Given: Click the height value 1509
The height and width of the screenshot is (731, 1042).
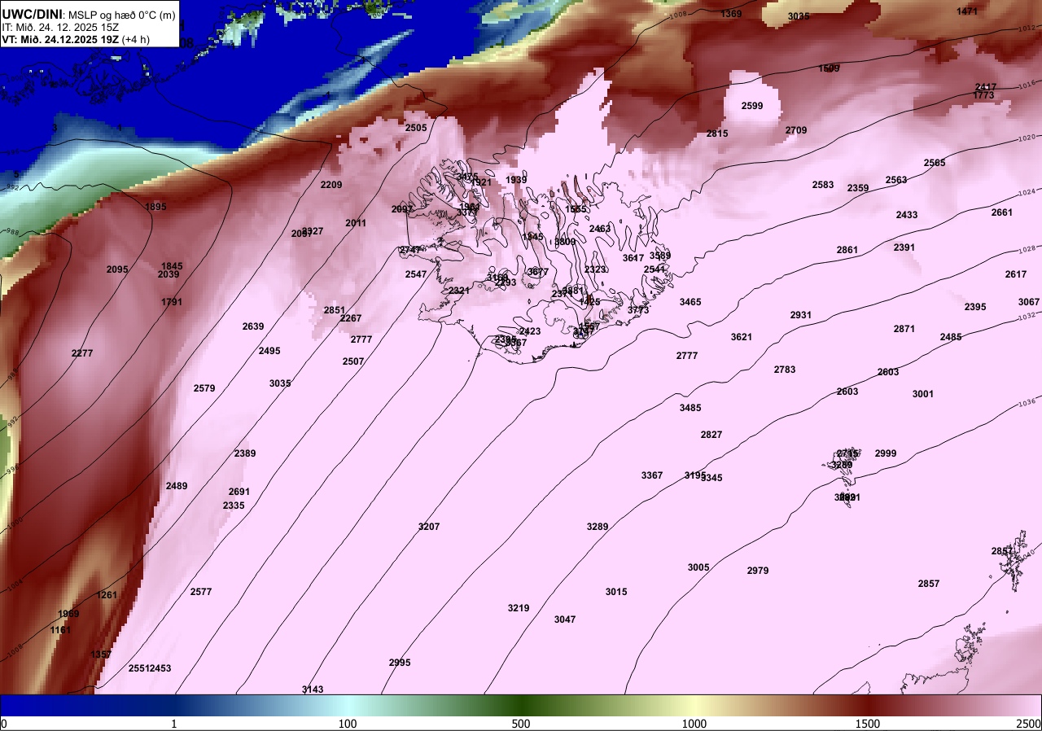Looking at the screenshot, I should tap(829, 68).
